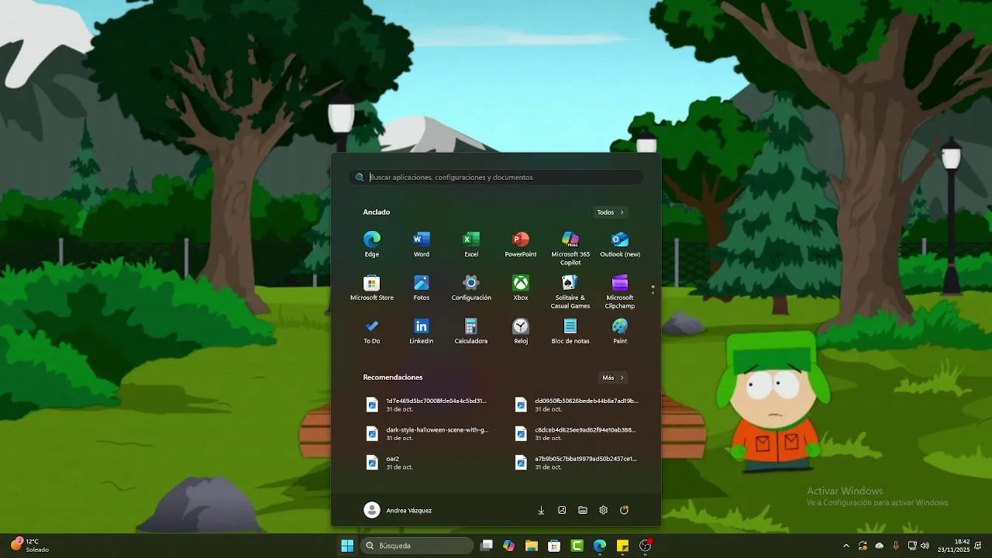The width and height of the screenshot is (992, 558).
Task: Open the Reloj clock app
Action: [521, 331]
